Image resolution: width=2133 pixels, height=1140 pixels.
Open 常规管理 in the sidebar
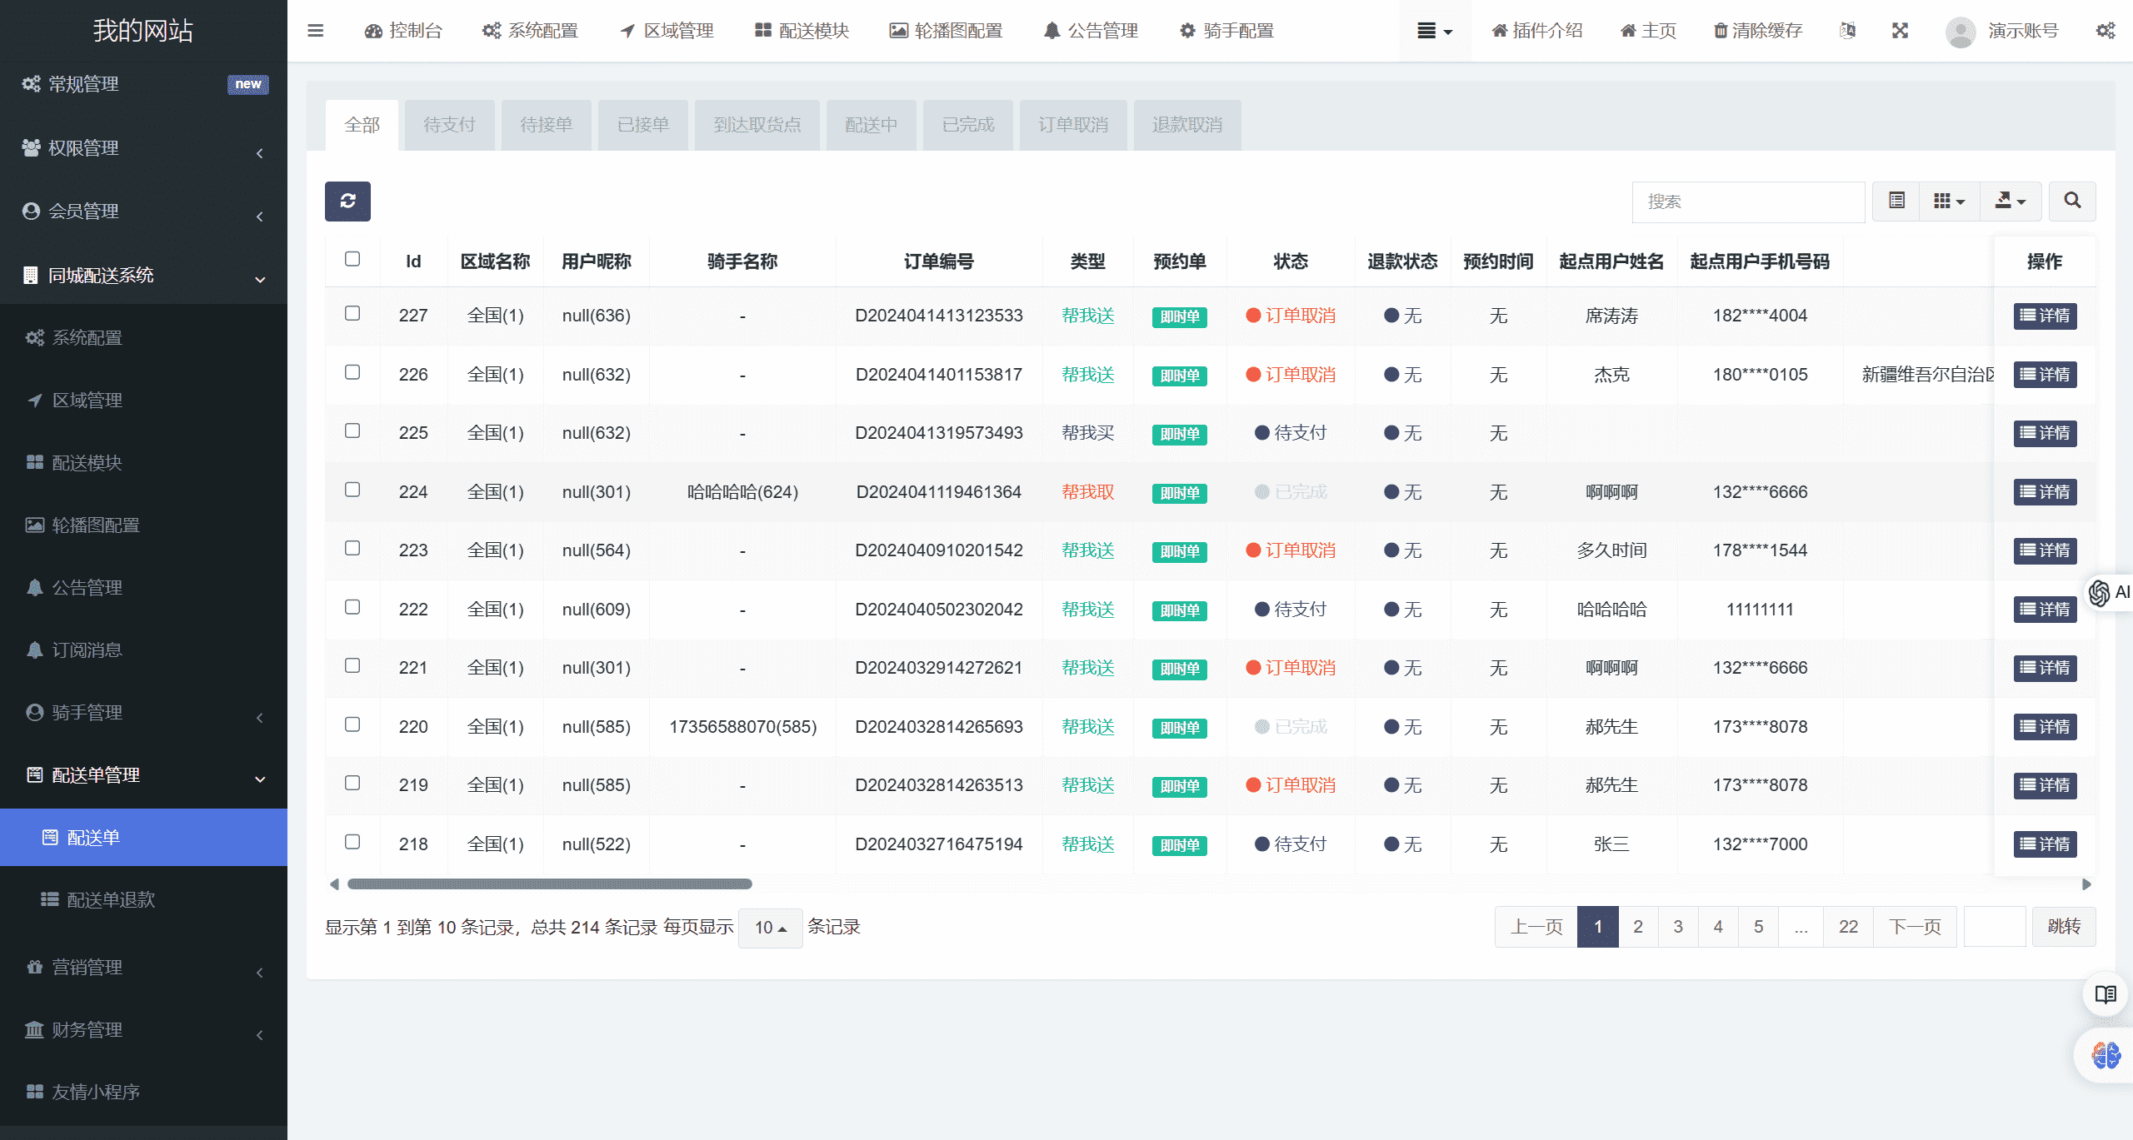pyautogui.click(x=143, y=84)
